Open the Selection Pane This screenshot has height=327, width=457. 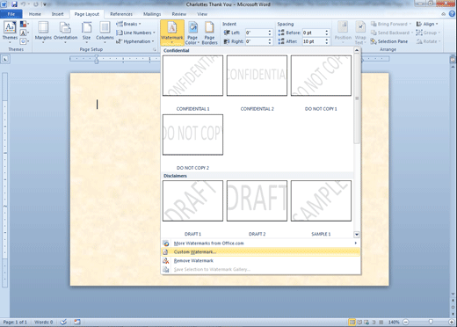coord(389,41)
